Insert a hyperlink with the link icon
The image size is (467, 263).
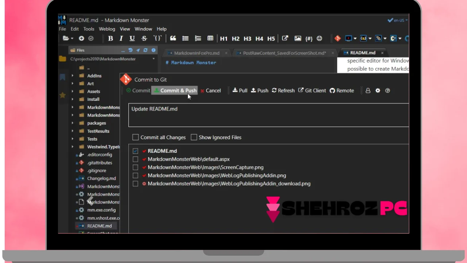[285, 38]
